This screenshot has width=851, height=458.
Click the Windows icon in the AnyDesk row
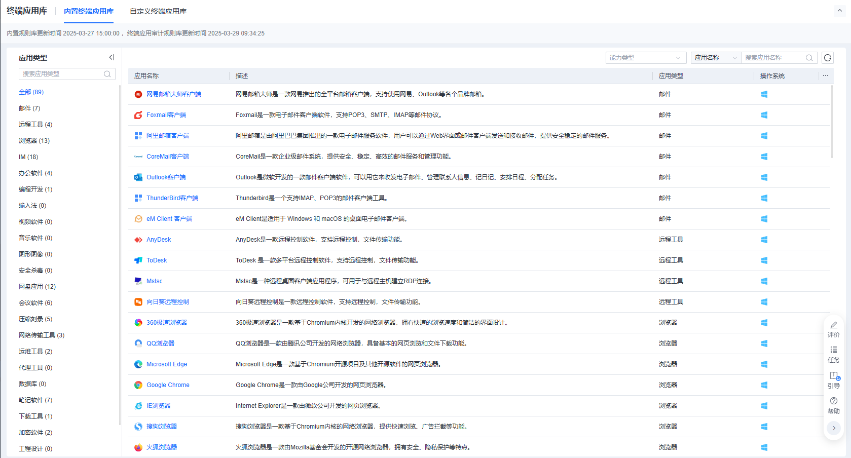764,240
